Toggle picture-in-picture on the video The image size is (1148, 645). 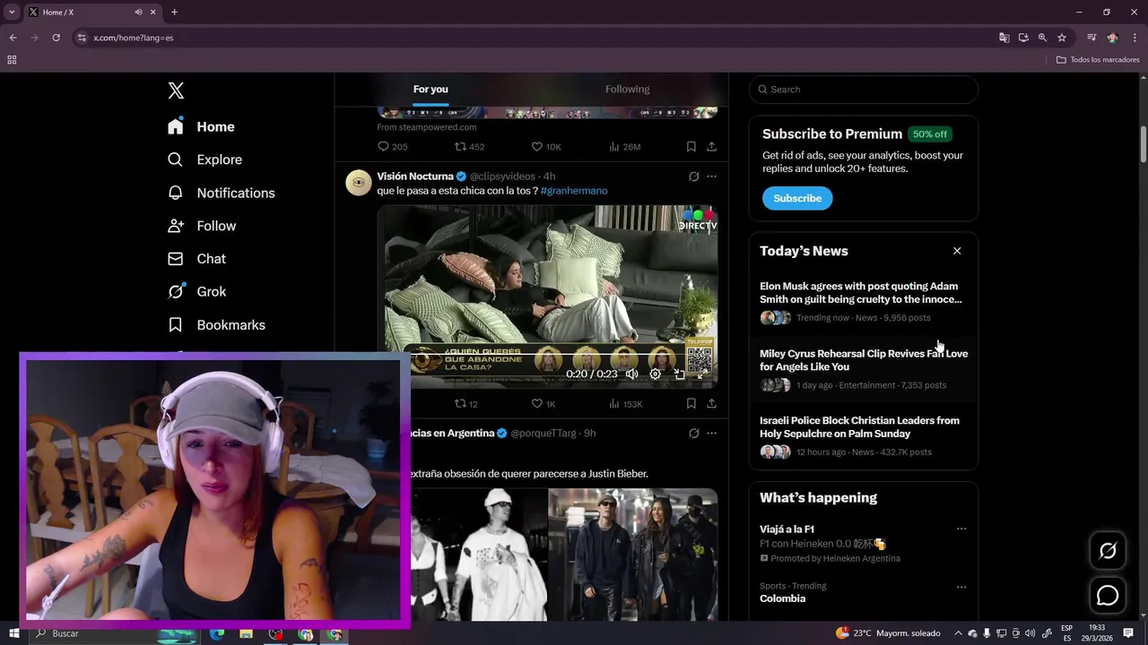[x=679, y=374]
